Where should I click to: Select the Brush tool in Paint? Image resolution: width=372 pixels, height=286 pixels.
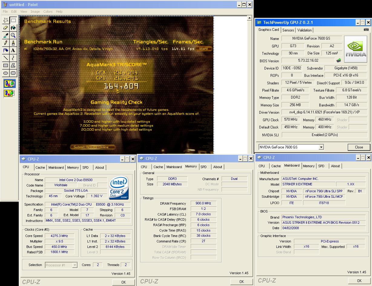13,43
